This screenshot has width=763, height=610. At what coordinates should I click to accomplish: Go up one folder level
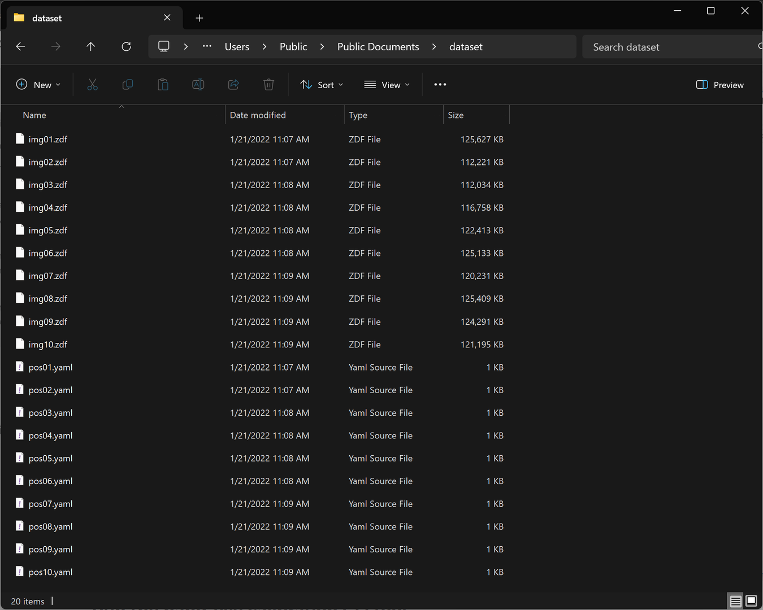pos(91,47)
